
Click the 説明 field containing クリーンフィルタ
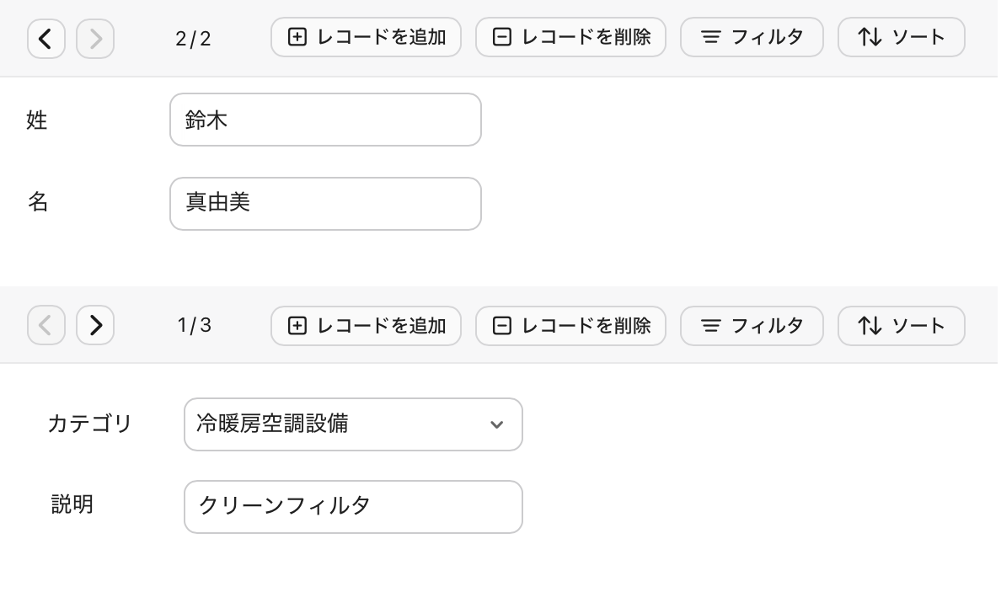pos(353,506)
